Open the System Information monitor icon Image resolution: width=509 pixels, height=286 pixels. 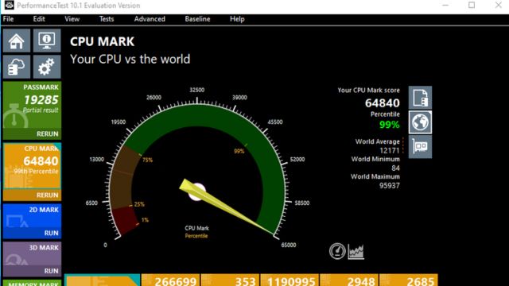[x=47, y=41]
